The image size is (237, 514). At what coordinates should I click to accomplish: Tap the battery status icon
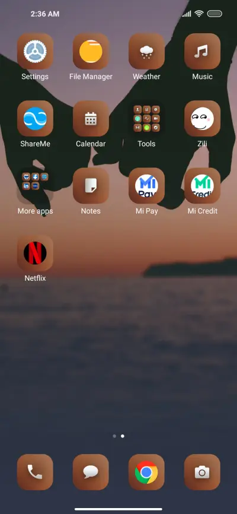(x=214, y=14)
